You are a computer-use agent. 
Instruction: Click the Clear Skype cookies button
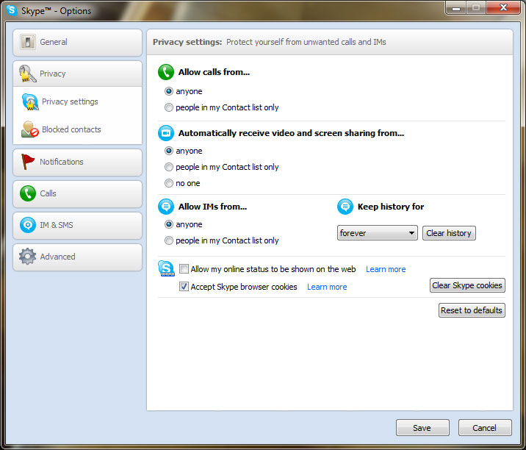tap(467, 285)
